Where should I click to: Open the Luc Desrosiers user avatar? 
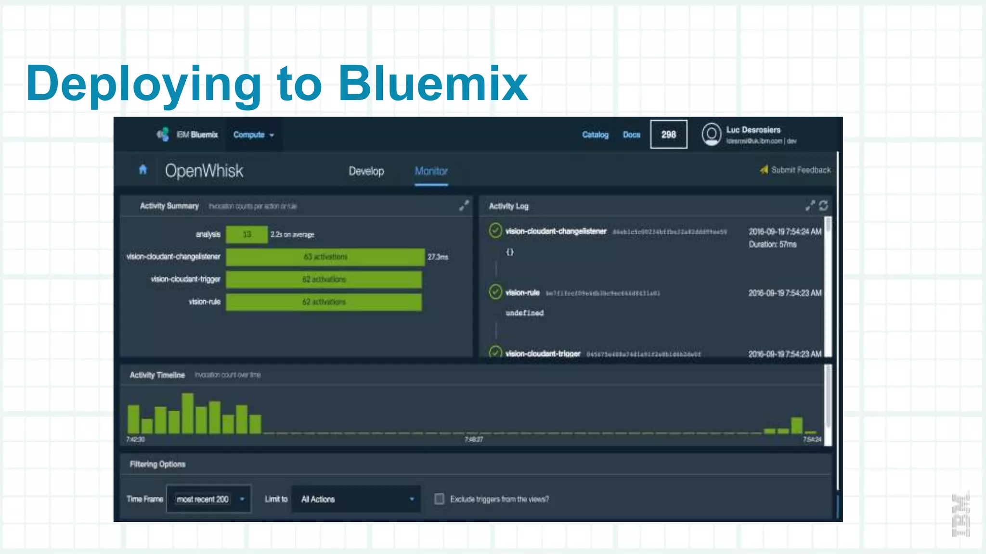tap(711, 134)
